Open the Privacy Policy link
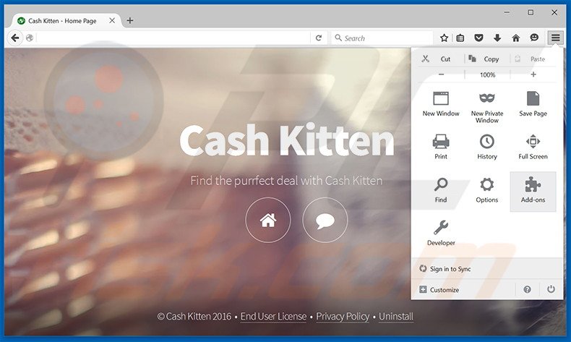The width and height of the screenshot is (571, 342). coord(343,317)
